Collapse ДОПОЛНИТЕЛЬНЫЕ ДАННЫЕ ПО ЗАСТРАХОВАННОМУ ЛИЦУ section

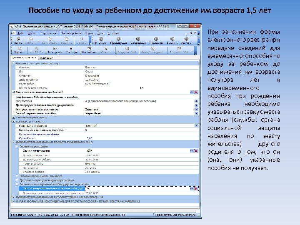tap(14, 142)
